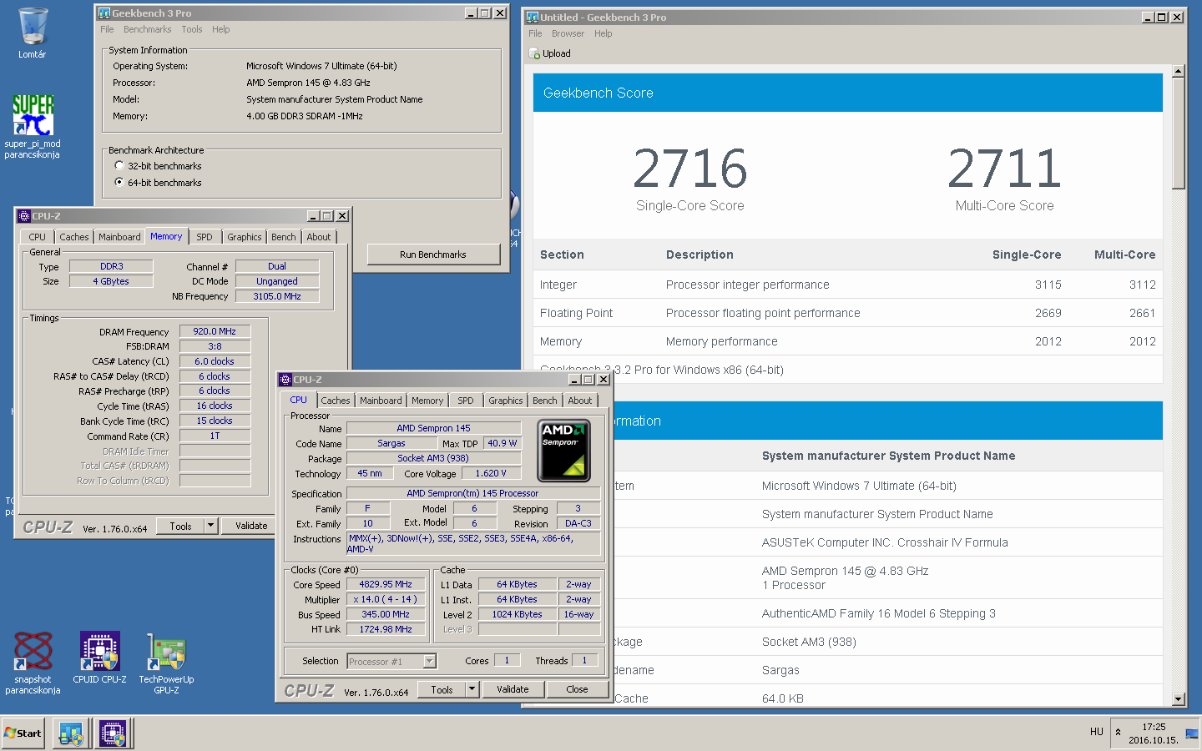Show hidden tray icons arrow
This screenshot has width=1202, height=751.
click(x=1118, y=733)
